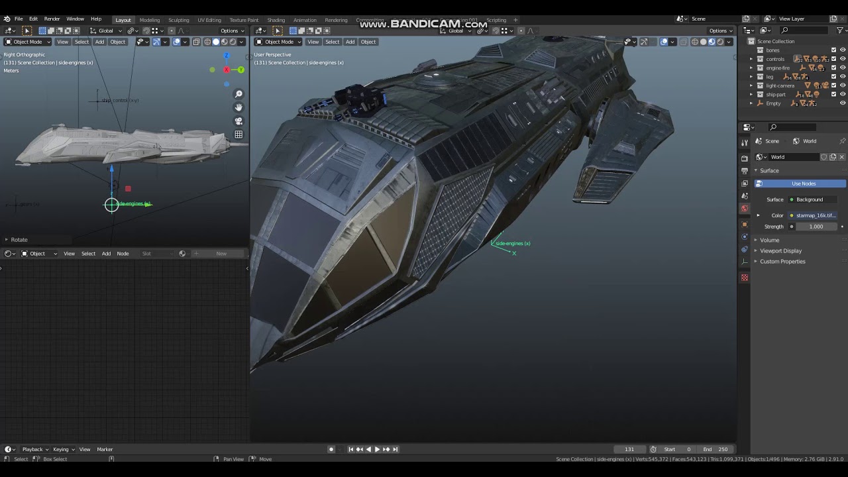Open Object Mode dropdown in left viewport
This screenshot has height=477, width=848.
click(x=28, y=42)
